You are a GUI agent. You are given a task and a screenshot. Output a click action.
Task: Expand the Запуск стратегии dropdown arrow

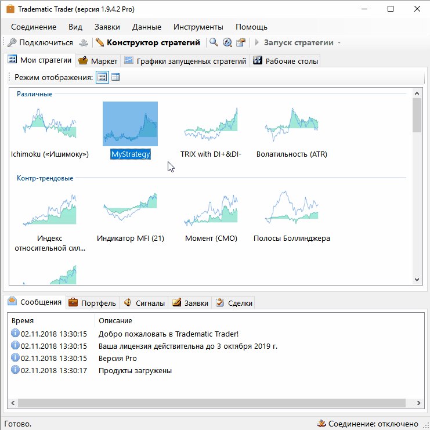[x=339, y=43]
